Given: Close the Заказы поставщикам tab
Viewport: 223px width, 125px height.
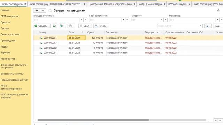Looking at the screenshot, I should pos(25,4).
